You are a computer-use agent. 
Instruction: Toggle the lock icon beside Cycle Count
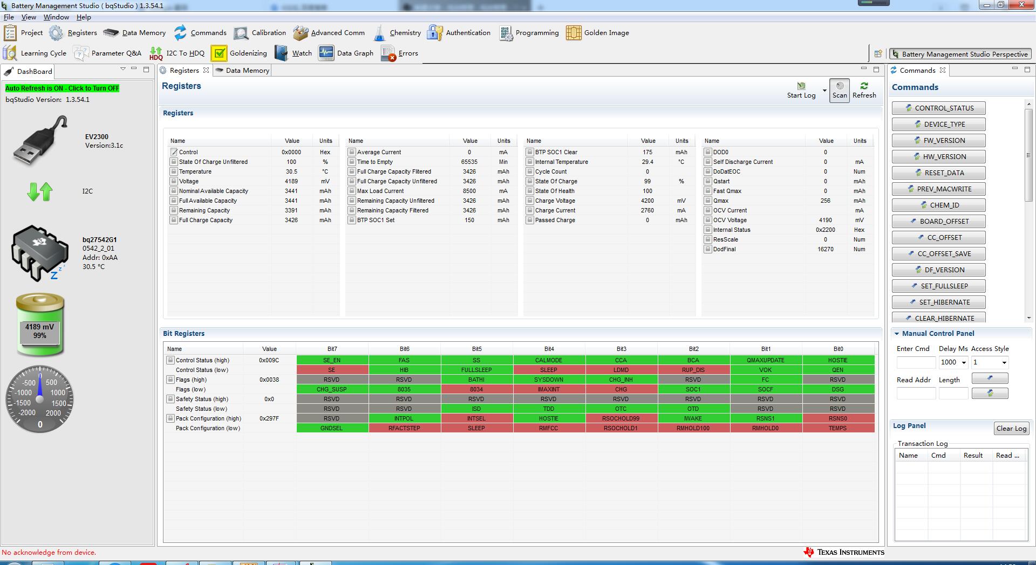530,171
